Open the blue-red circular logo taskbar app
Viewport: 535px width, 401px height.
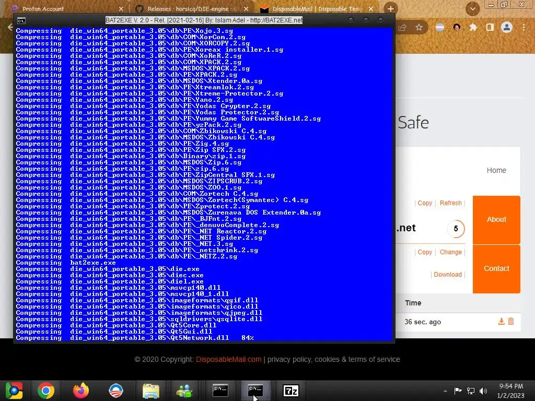pyautogui.click(x=116, y=391)
